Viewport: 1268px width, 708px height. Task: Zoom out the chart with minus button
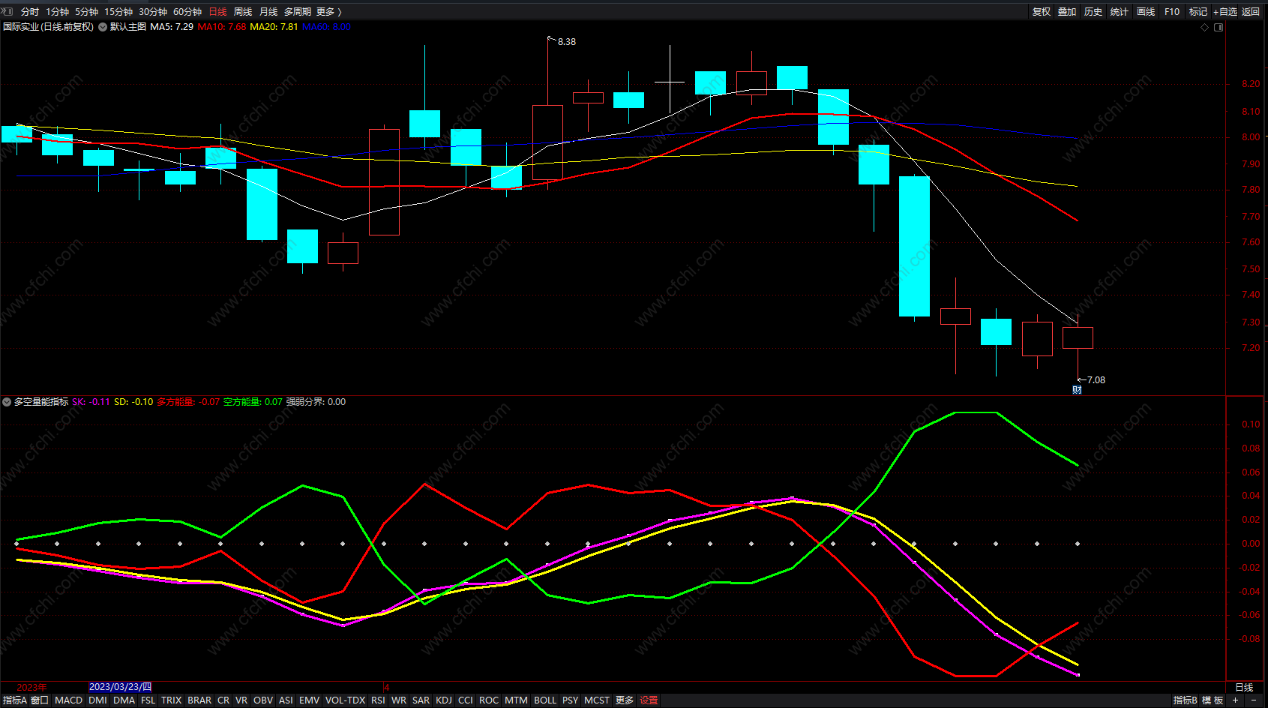1254,700
